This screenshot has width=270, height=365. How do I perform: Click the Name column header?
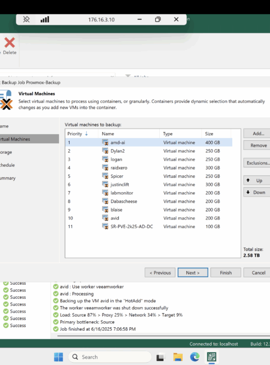click(129, 134)
